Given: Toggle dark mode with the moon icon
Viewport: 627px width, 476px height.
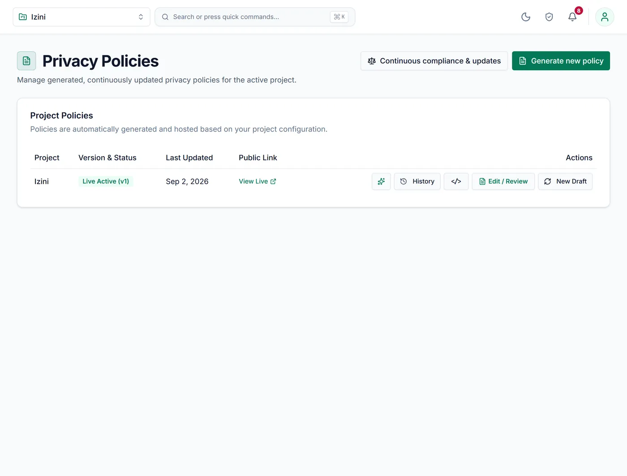Looking at the screenshot, I should [x=526, y=17].
